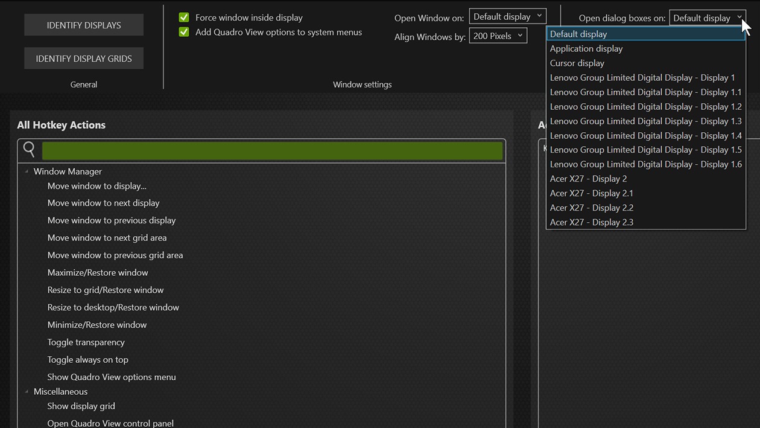The width and height of the screenshot is (760, 428).
Task: Click the IDENTIFY DISPLAY GRIDS button
Action: coord(83,58)
